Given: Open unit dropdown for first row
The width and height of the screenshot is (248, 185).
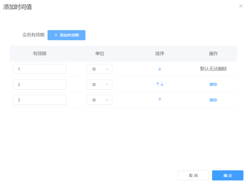Looking at the screenshot, I should (x=100, y=69).
